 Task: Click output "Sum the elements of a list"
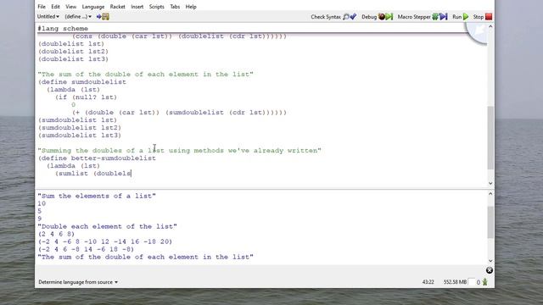click(x=97, y=196)
